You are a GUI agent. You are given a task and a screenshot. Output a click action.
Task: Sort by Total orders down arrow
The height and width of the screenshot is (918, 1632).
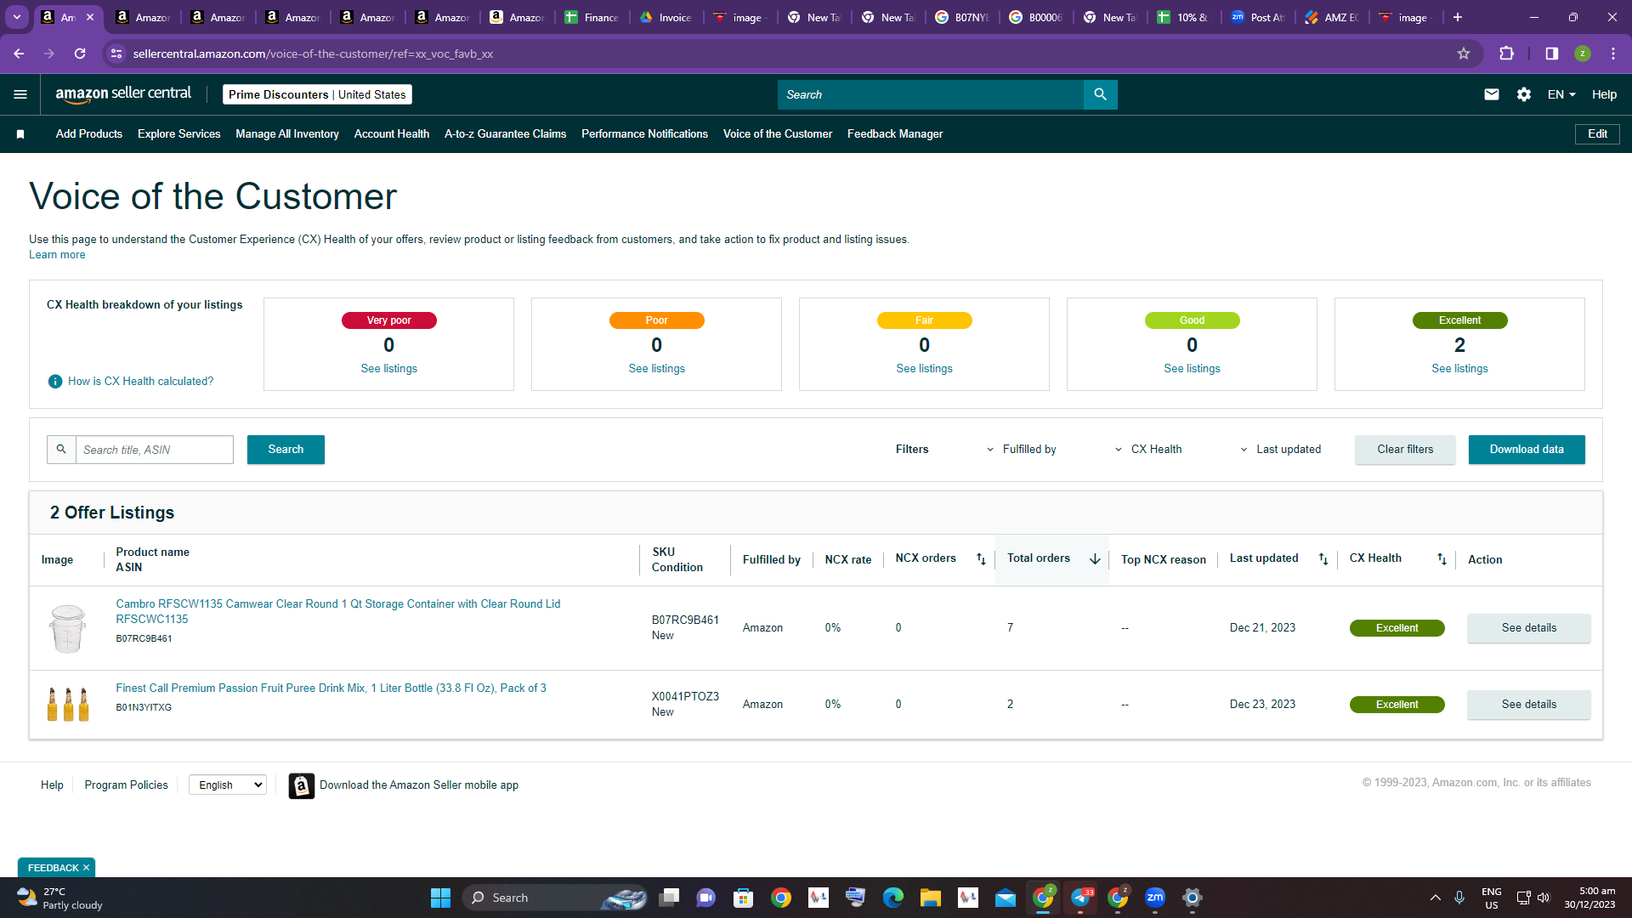click(1095, 559)
